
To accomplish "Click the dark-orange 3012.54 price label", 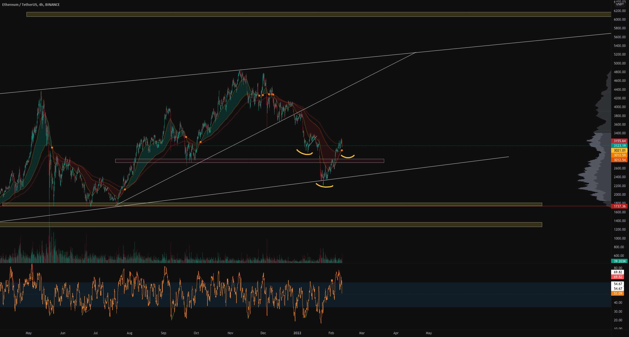I will point(619,160).
